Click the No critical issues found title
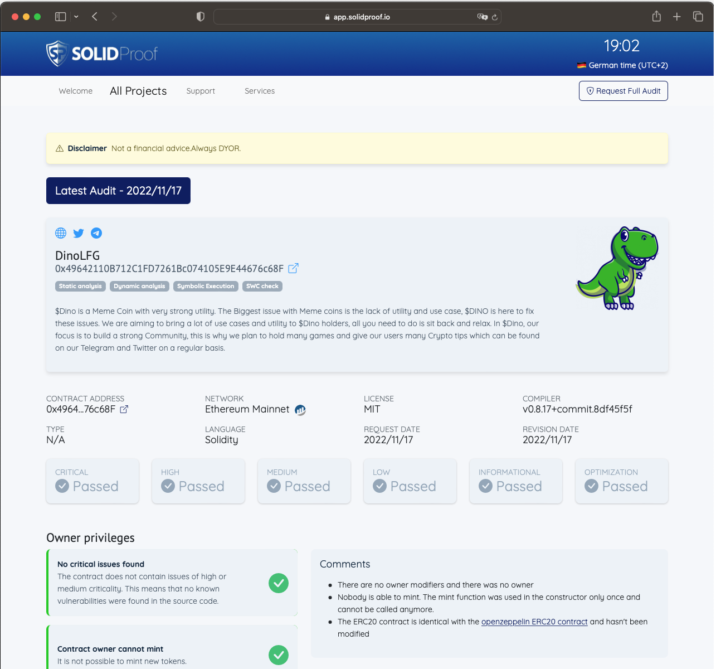Viewport: 716px width, 669px height. click(101, 564)
